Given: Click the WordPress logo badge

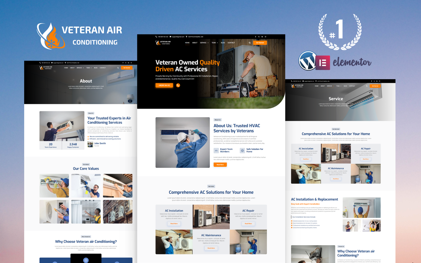Looking at the screenshot, I should coord(307,61).
